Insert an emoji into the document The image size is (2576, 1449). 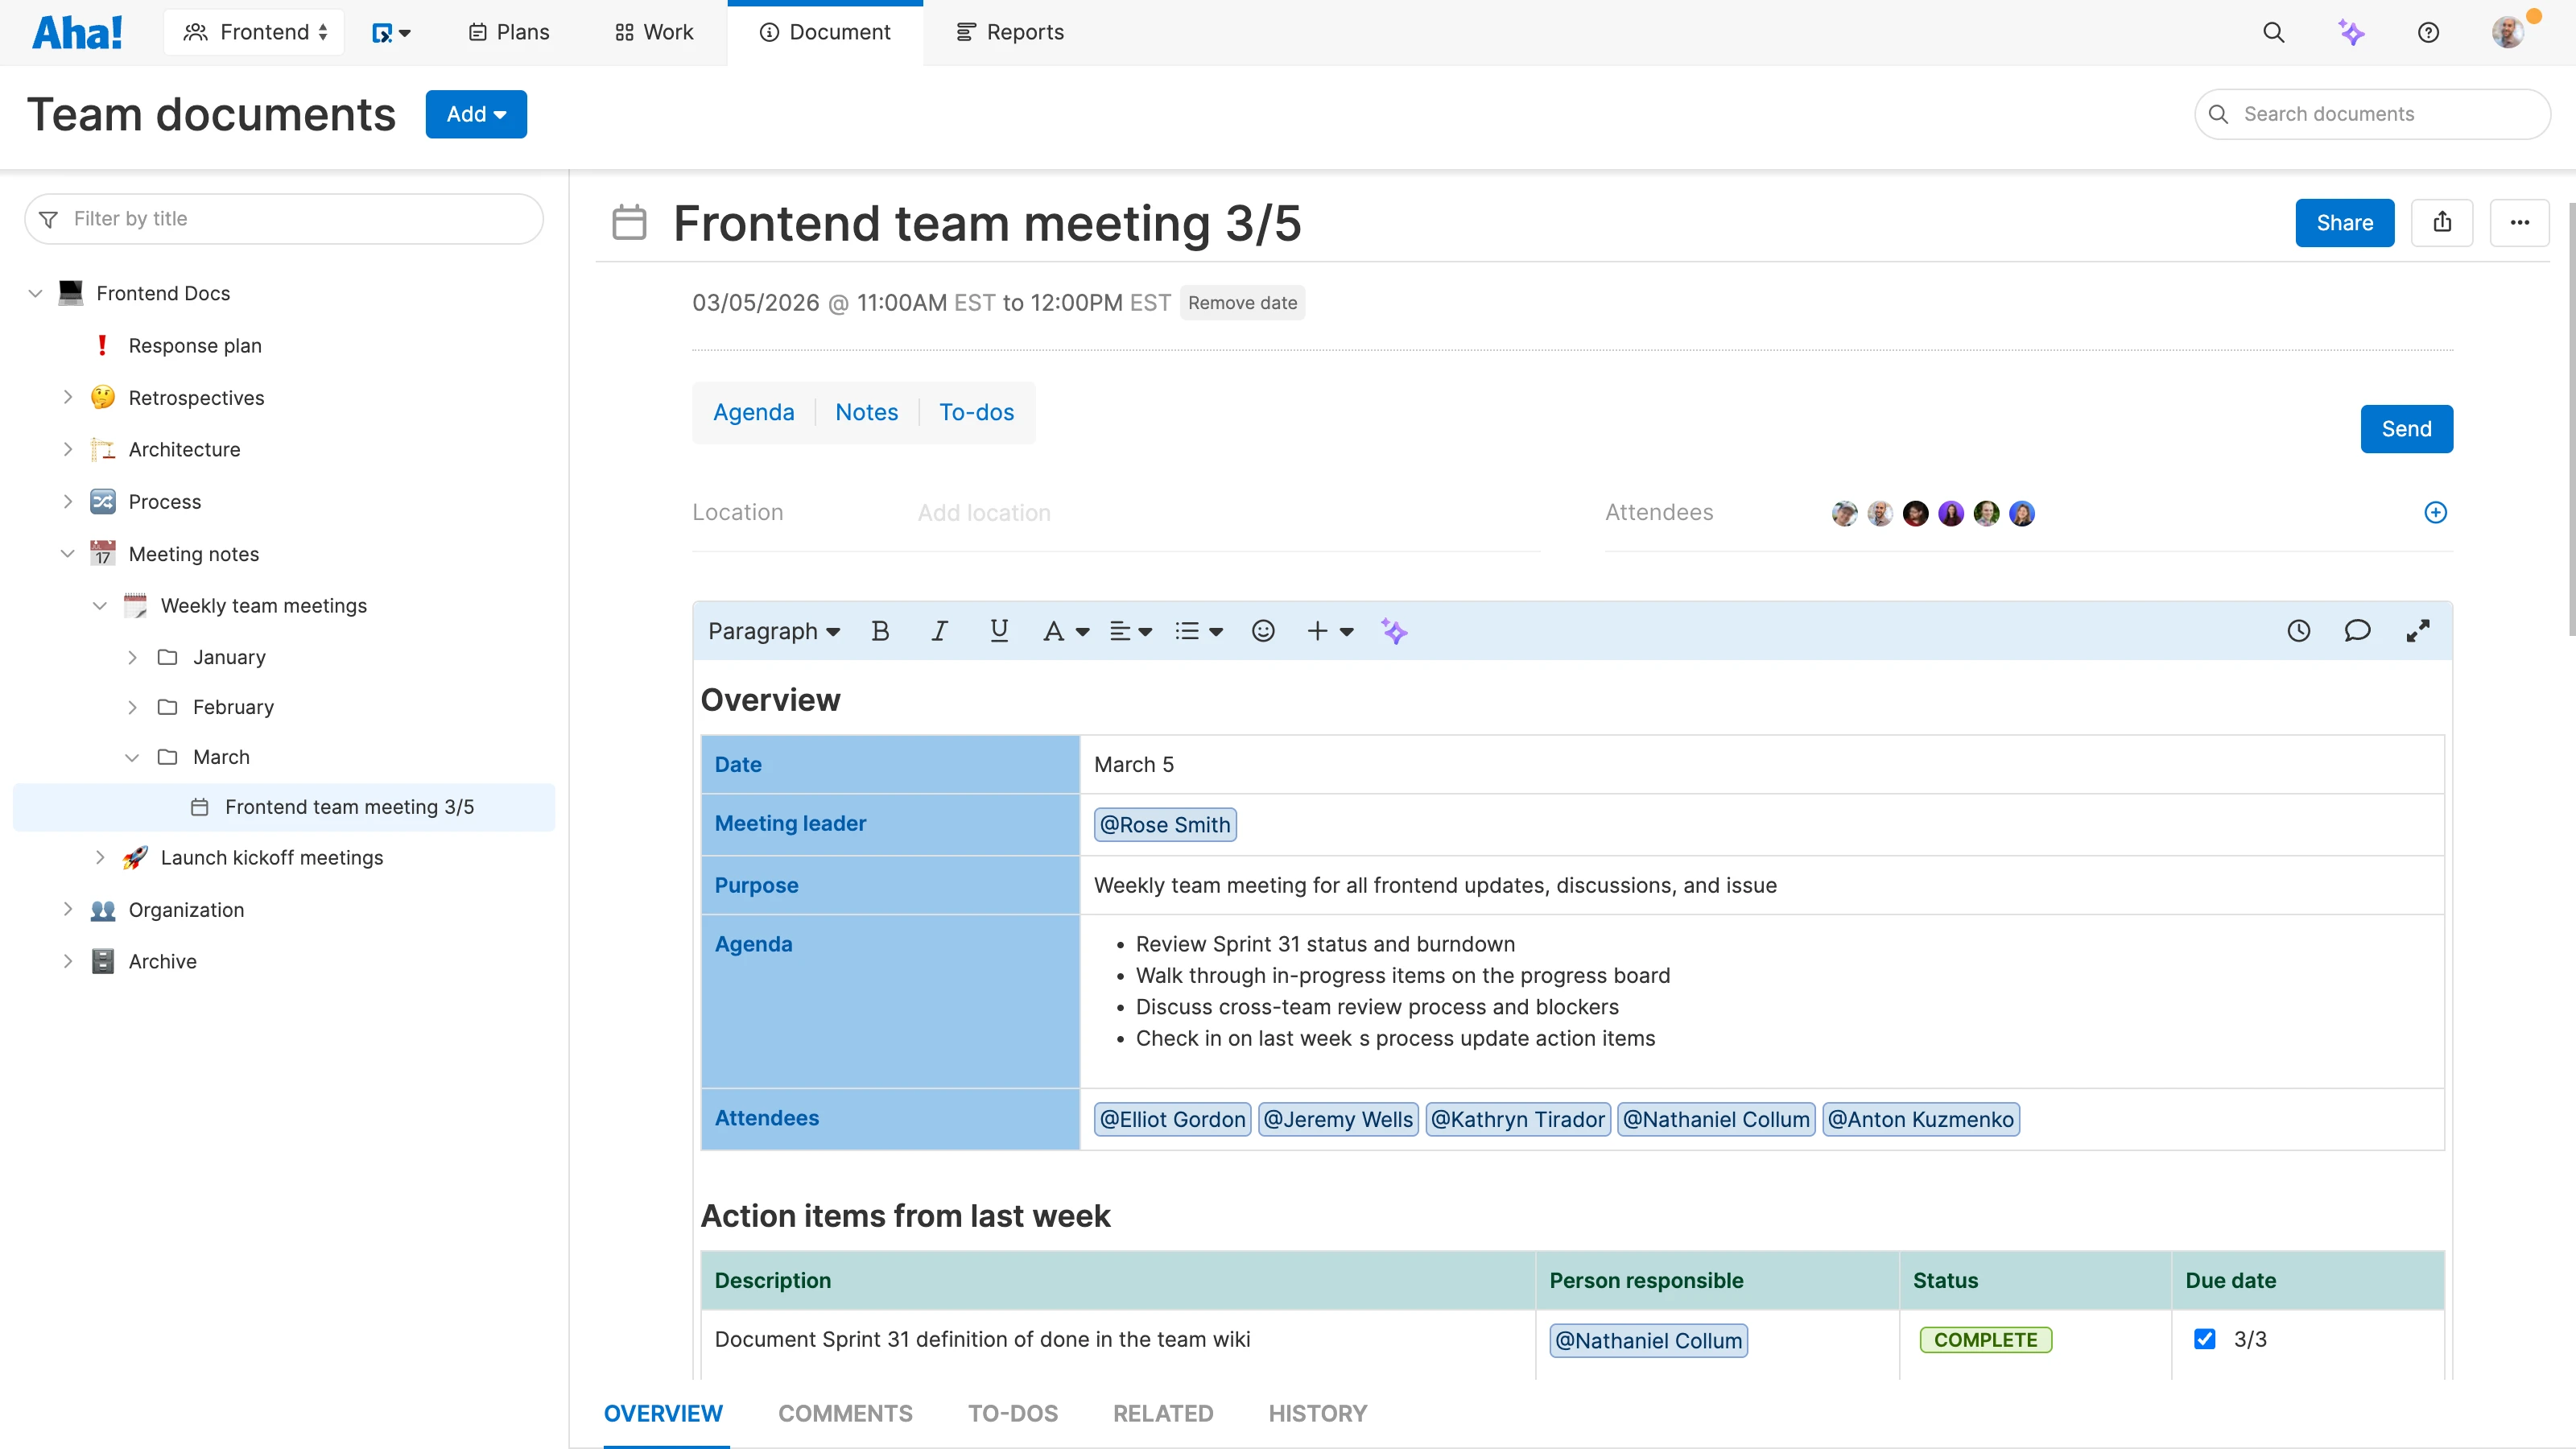(1263, 631)
